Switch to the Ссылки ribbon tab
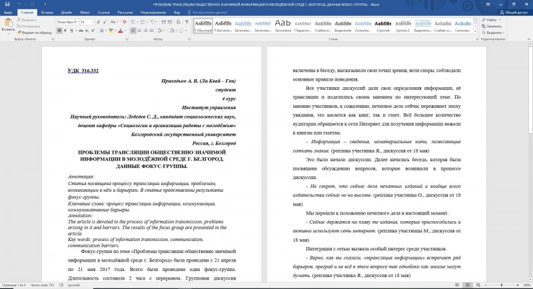This screenshot has height=289, width=533. point(104,13)
